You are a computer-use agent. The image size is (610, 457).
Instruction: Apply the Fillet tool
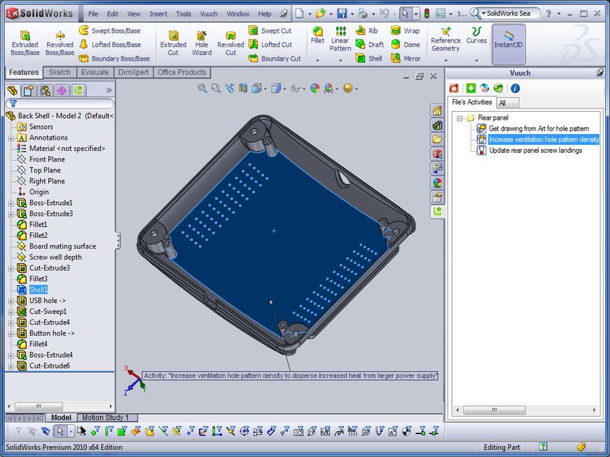[x=318, y=35]
